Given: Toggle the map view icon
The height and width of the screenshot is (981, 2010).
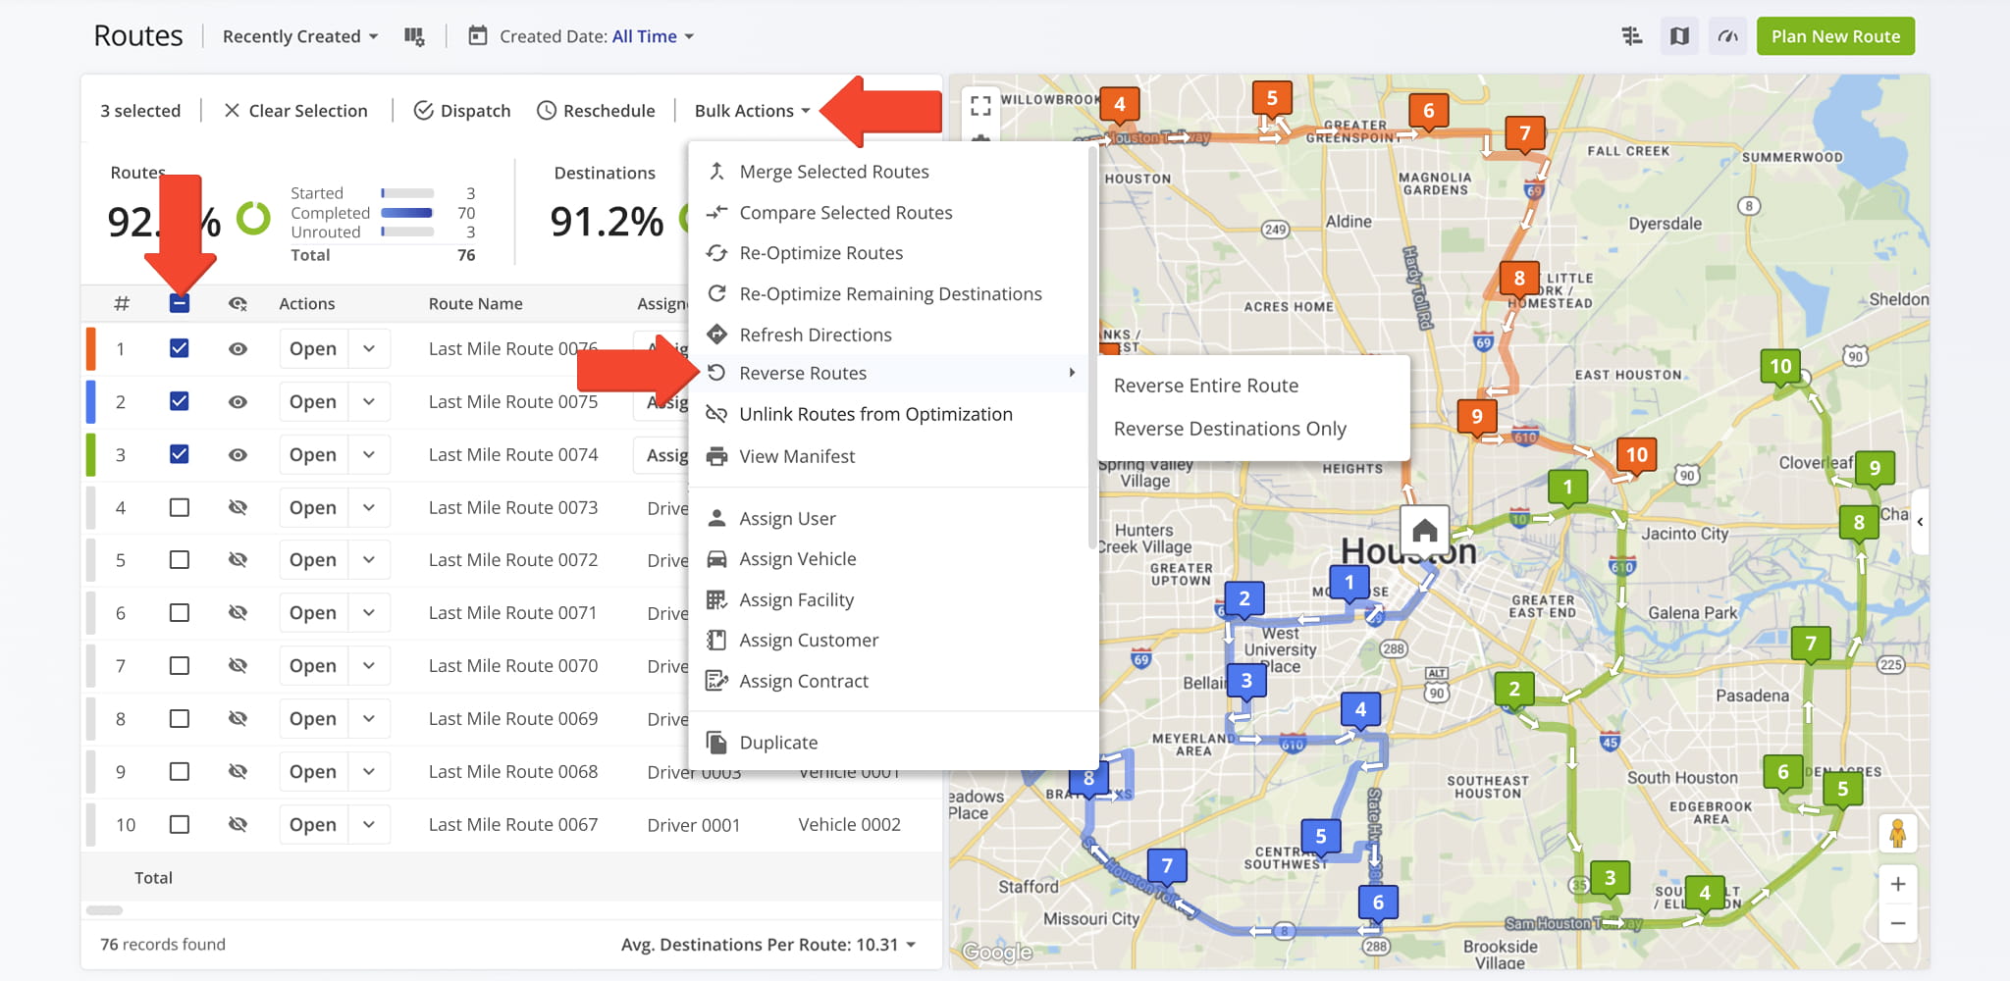Looking at the screenshot, I should tap(1679, 36).
